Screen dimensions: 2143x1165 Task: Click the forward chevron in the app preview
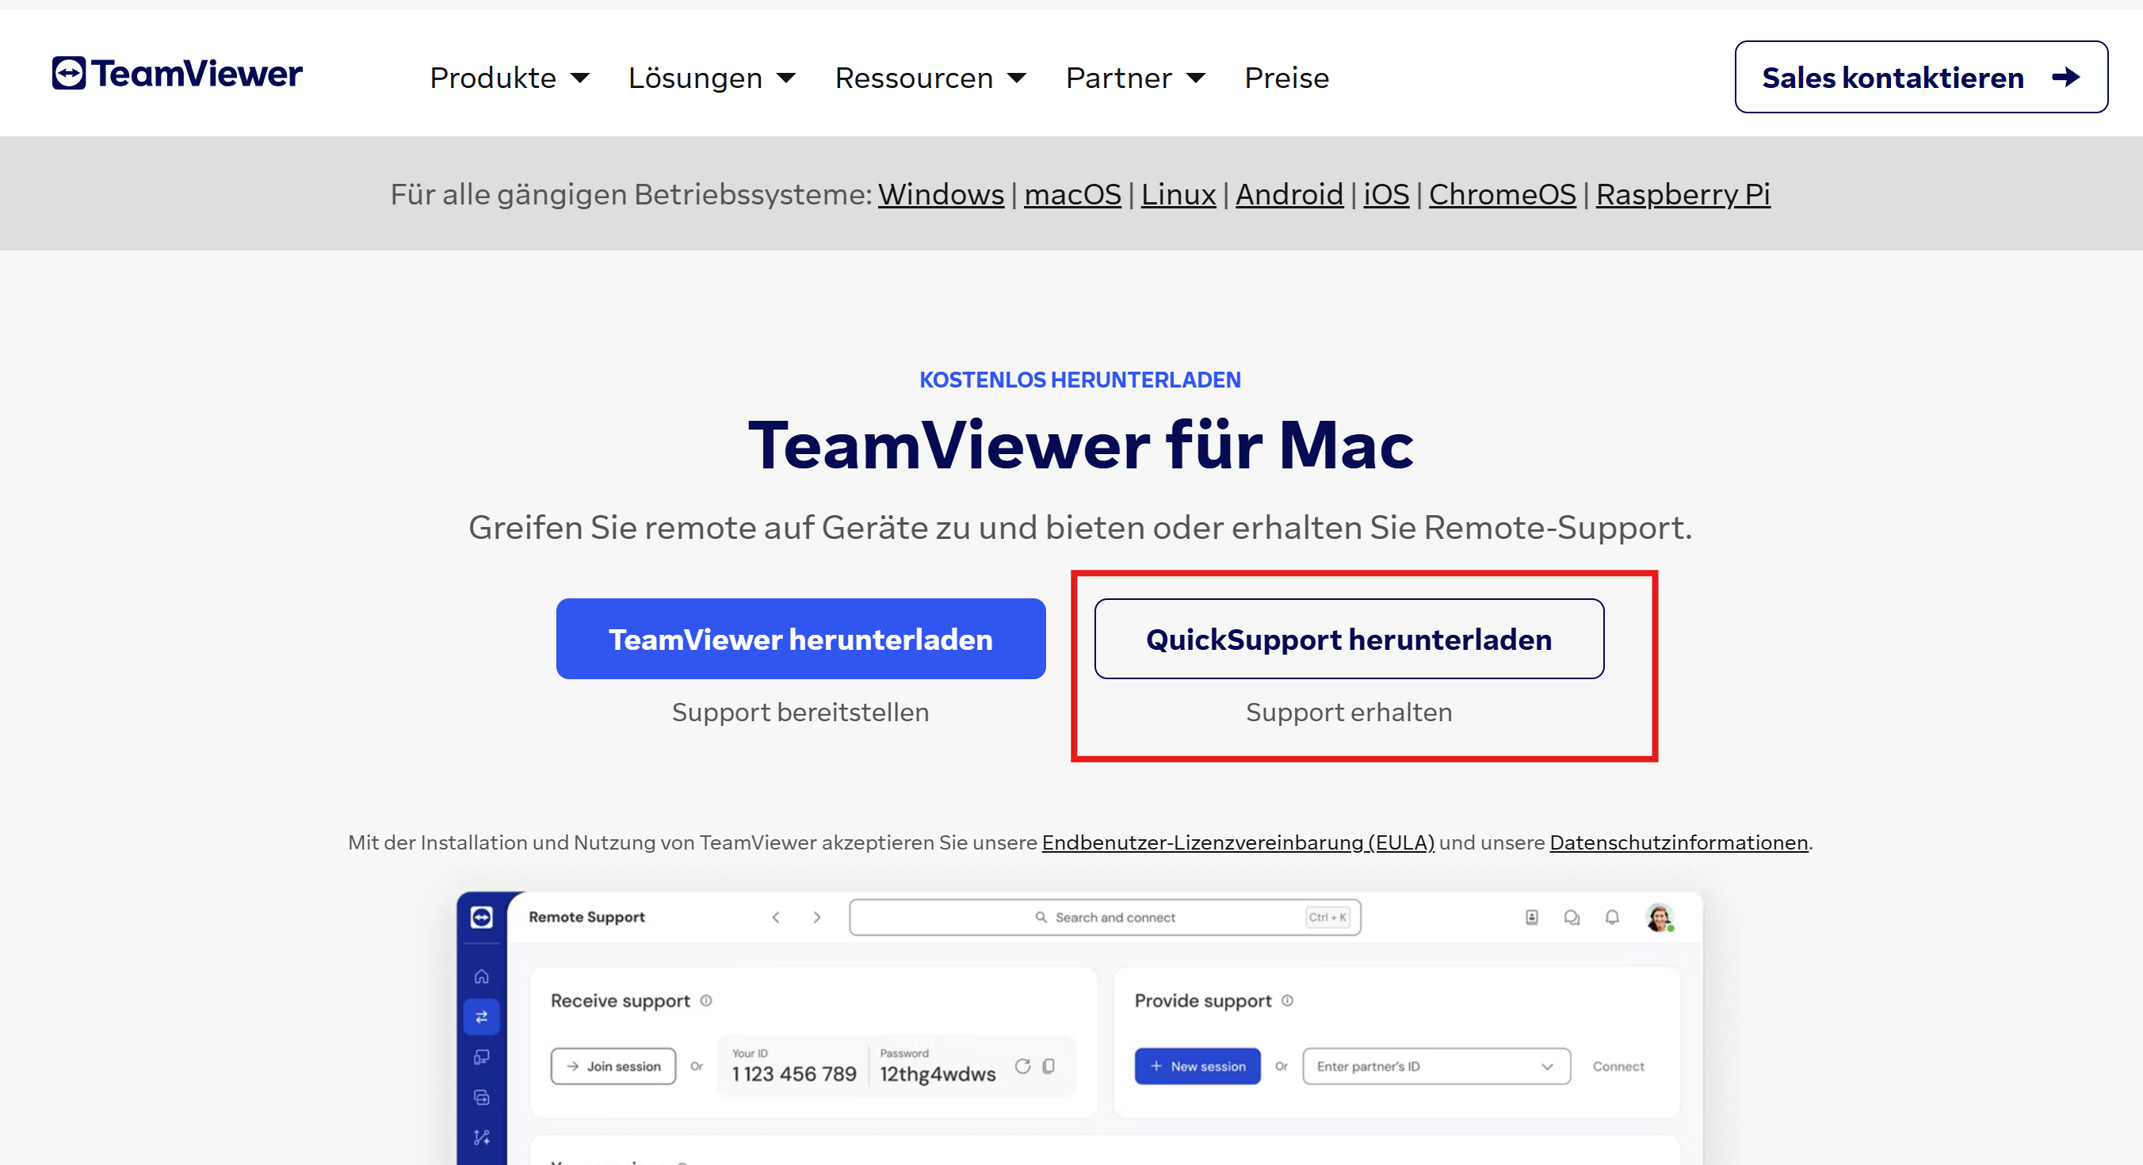tap(817, 917)
